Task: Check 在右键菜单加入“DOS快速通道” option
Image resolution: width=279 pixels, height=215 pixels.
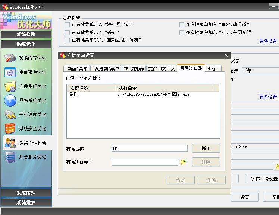Action: pyautogui.click(x=182, y=25)
